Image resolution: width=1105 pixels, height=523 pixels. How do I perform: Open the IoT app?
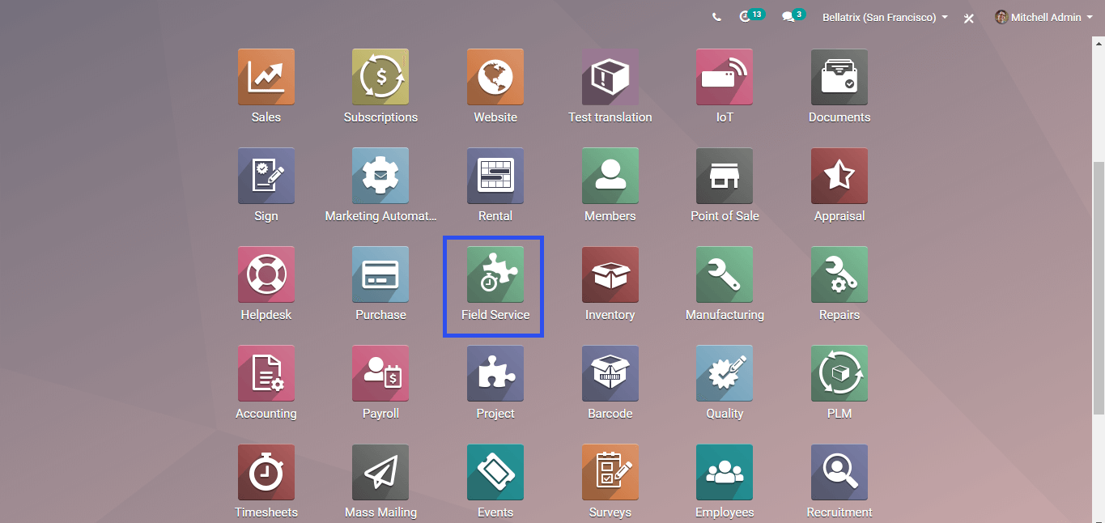tap(725, 77)
